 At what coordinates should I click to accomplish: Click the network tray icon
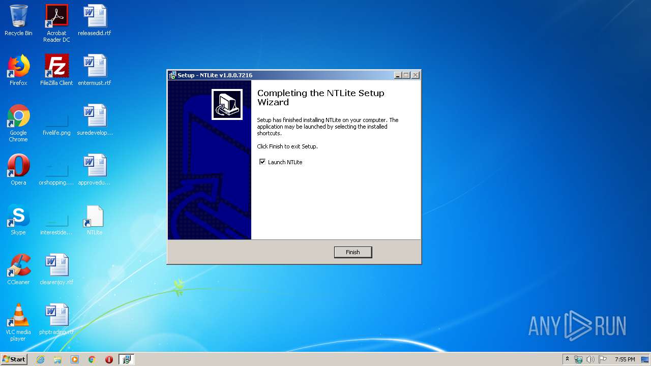pyautogui.click(x=578, y=359)
